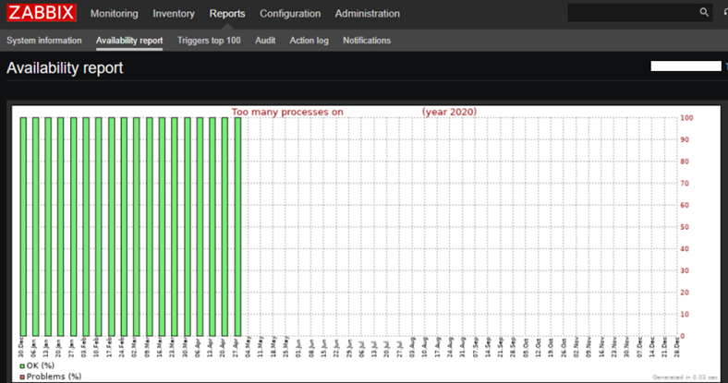The width and height of the screenshot is (728, 383).
Task: Click the green bar for 30.Dec
Action: (x=23, y=227)
